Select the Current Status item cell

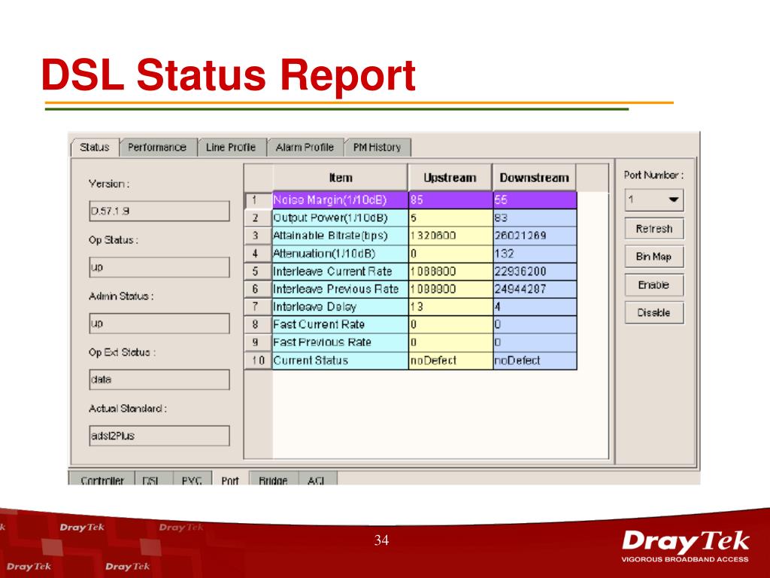pos(341,360)
